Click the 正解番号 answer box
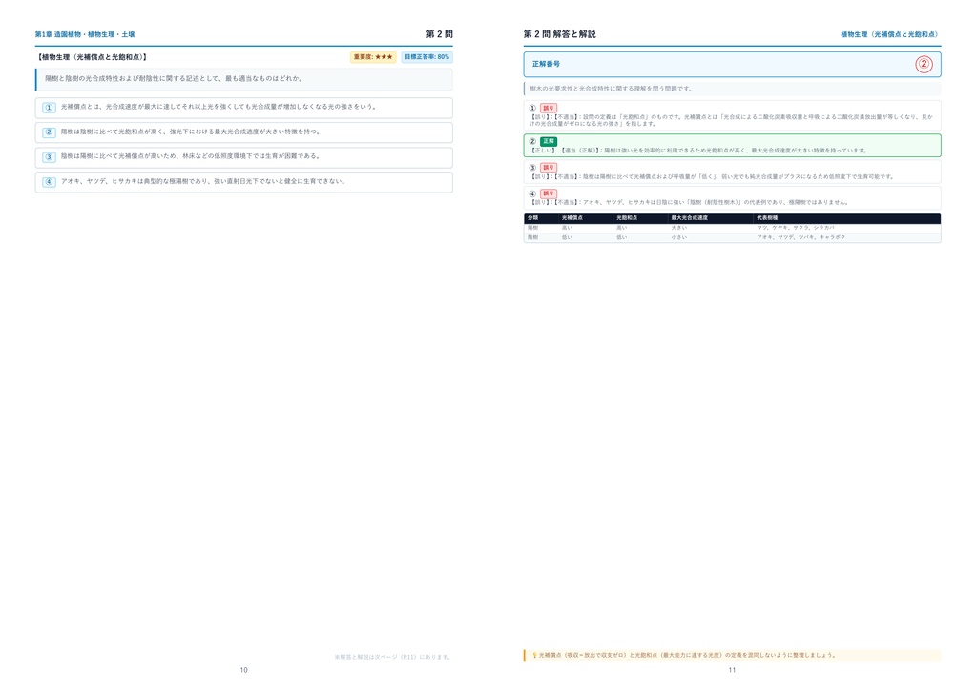977x690 pixels. 732,64
